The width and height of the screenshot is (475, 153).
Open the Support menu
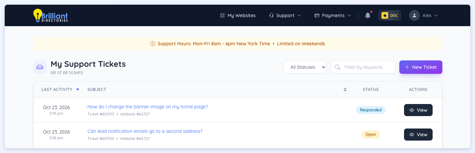[285, 15]
